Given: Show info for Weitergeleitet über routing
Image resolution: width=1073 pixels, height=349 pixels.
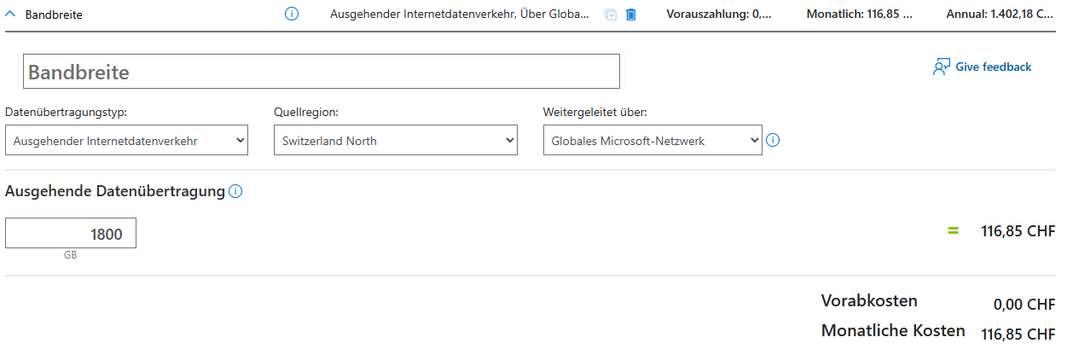Looking at the screenshot, I should pyautogui.click(x=773, y=140).
